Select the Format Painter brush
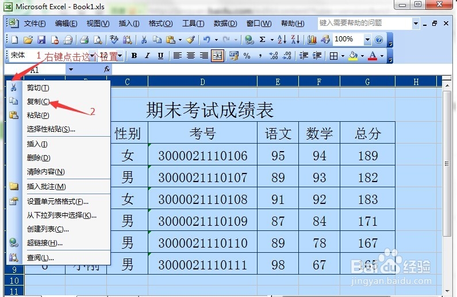 (x=191, y=40)
